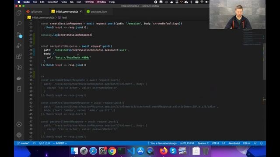Open the Run menu

tap(79, 2)
